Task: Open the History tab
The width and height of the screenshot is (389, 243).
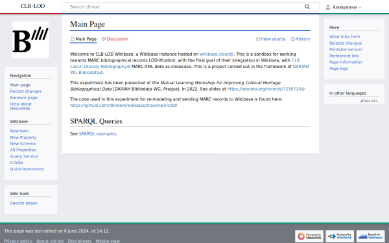Action: (300, 39)
